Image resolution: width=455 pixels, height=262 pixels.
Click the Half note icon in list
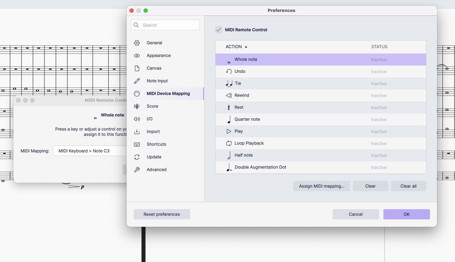pos(229,155)
